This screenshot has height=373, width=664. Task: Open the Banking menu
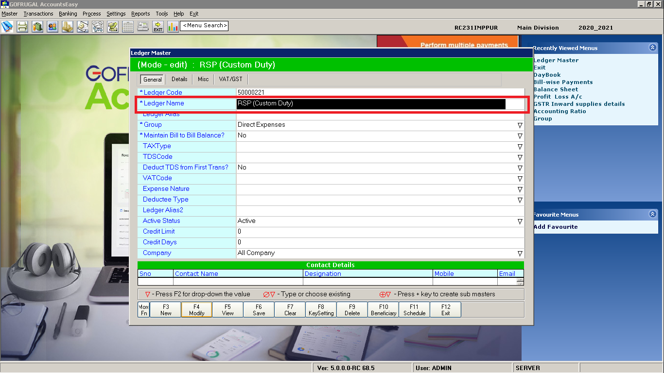[68, 14]
